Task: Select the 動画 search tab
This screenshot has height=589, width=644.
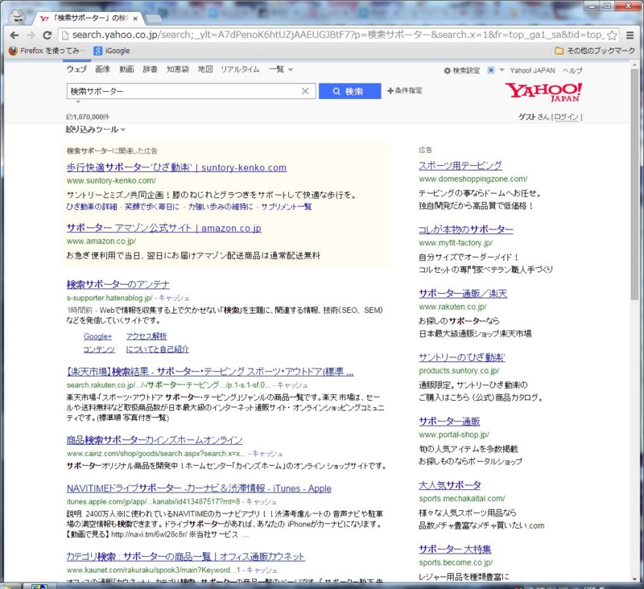Action: [126, 69]
